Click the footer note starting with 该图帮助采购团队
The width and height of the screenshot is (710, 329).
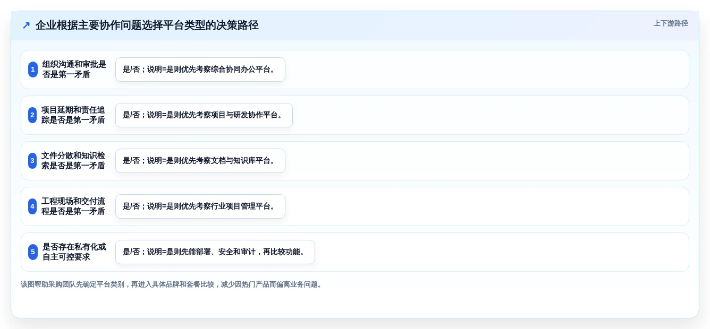pos(172,284)
